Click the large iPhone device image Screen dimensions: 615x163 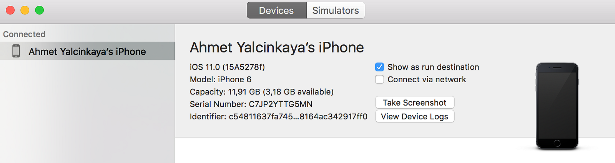557,106
